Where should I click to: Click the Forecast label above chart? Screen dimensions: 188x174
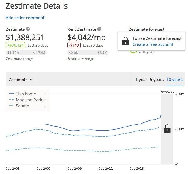167,92
